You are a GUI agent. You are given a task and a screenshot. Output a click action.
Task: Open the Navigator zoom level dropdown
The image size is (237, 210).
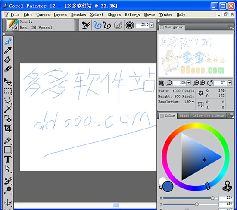coord(188,83)
